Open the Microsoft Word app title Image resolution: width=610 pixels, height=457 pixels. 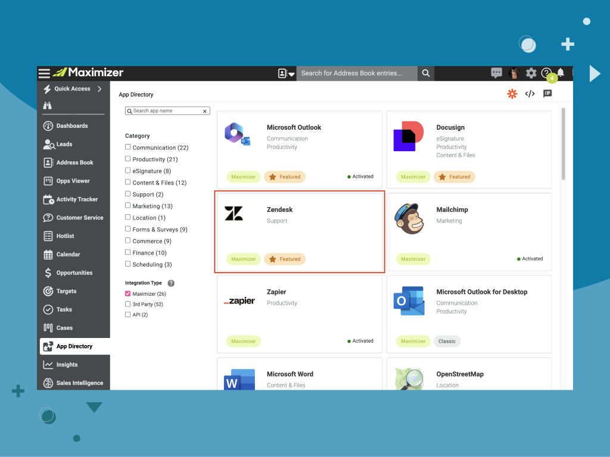point(290,374)
